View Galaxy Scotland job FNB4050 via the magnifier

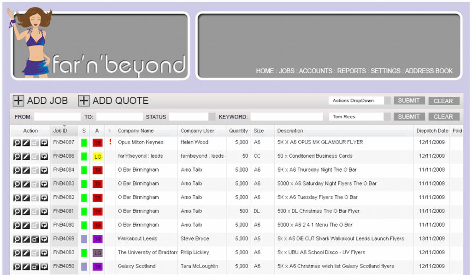click(x=17, y=267)
